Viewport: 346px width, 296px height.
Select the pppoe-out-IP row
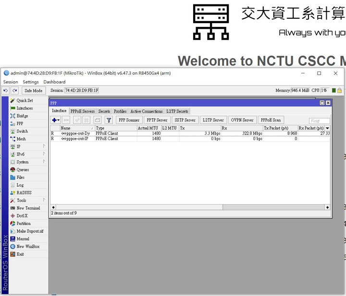tap(190, 139)
